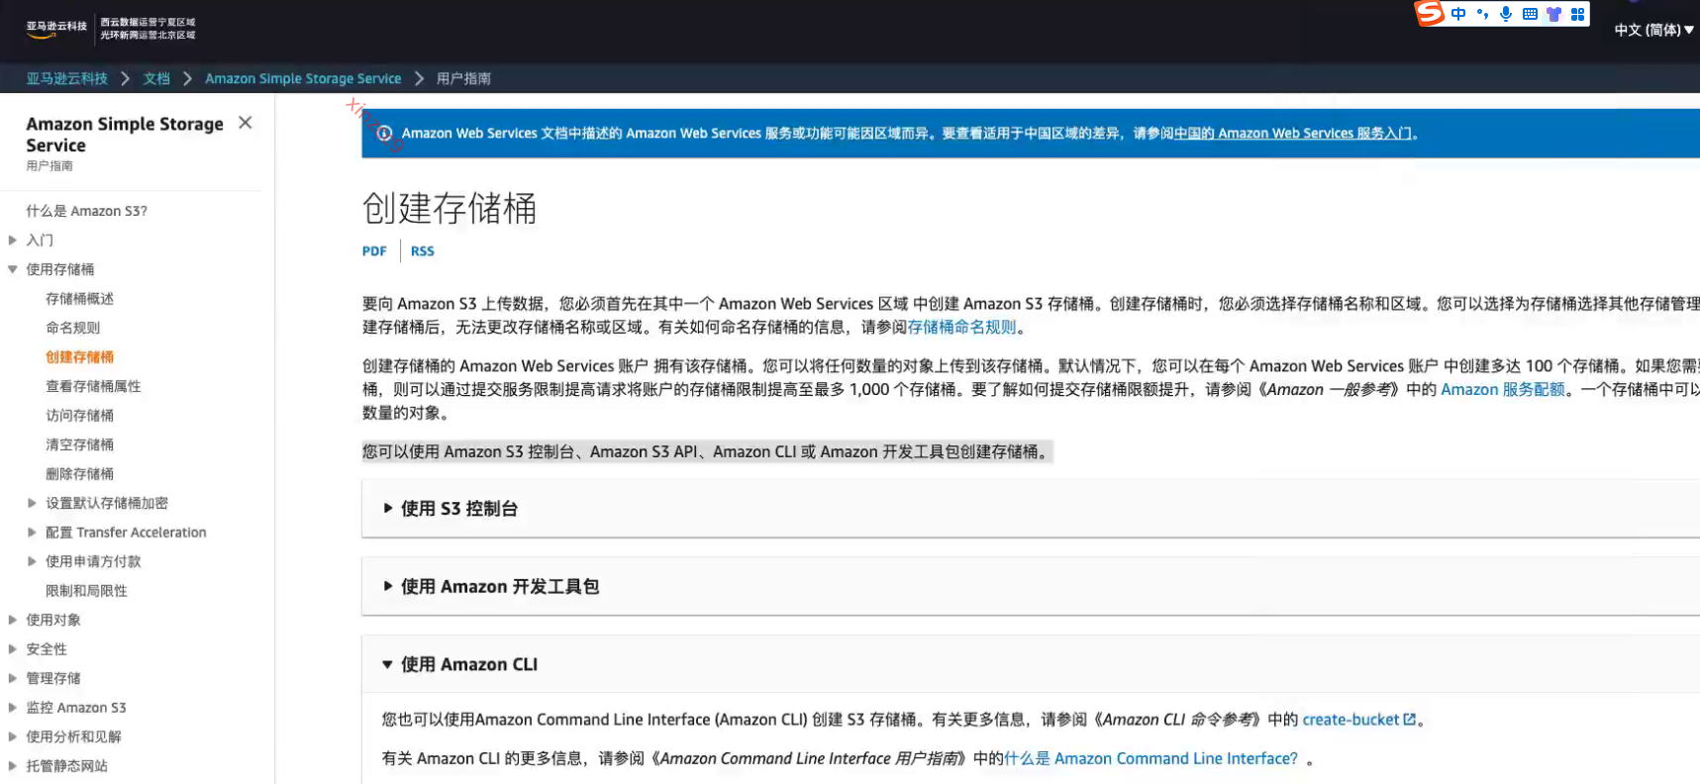
Task: Toggle Chinese/English mode on the Sogou bar
Action: pyautogui.click(x=1458, y=14)
